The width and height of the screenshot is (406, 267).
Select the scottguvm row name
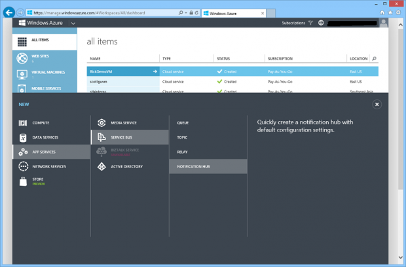tap(98, 82)
